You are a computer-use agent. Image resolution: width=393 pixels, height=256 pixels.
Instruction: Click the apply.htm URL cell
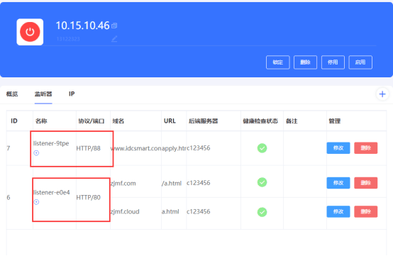click(x=174, y=148)
